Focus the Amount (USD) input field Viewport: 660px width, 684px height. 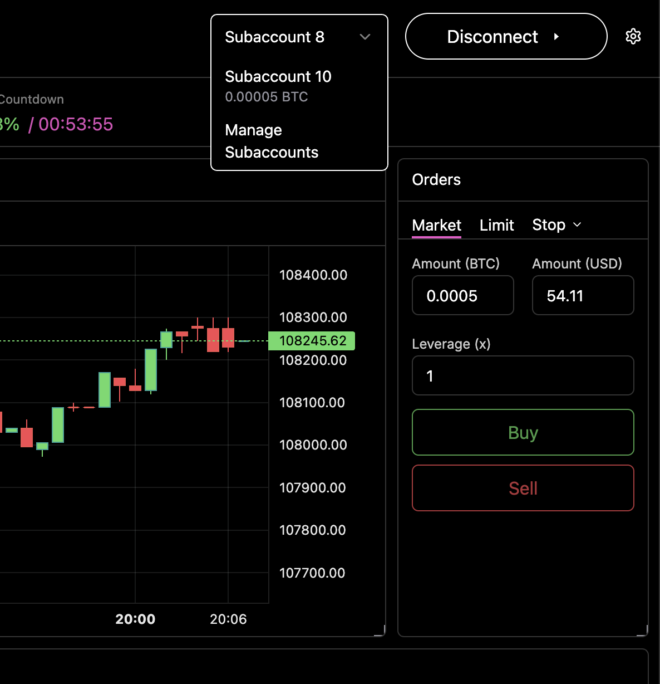tap(583, 296)
